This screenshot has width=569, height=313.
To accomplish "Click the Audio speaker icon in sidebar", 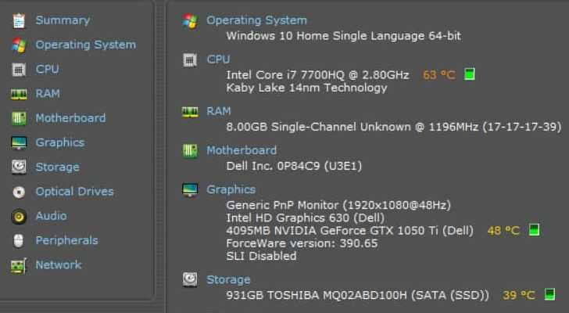I will [x=19, y=217].
